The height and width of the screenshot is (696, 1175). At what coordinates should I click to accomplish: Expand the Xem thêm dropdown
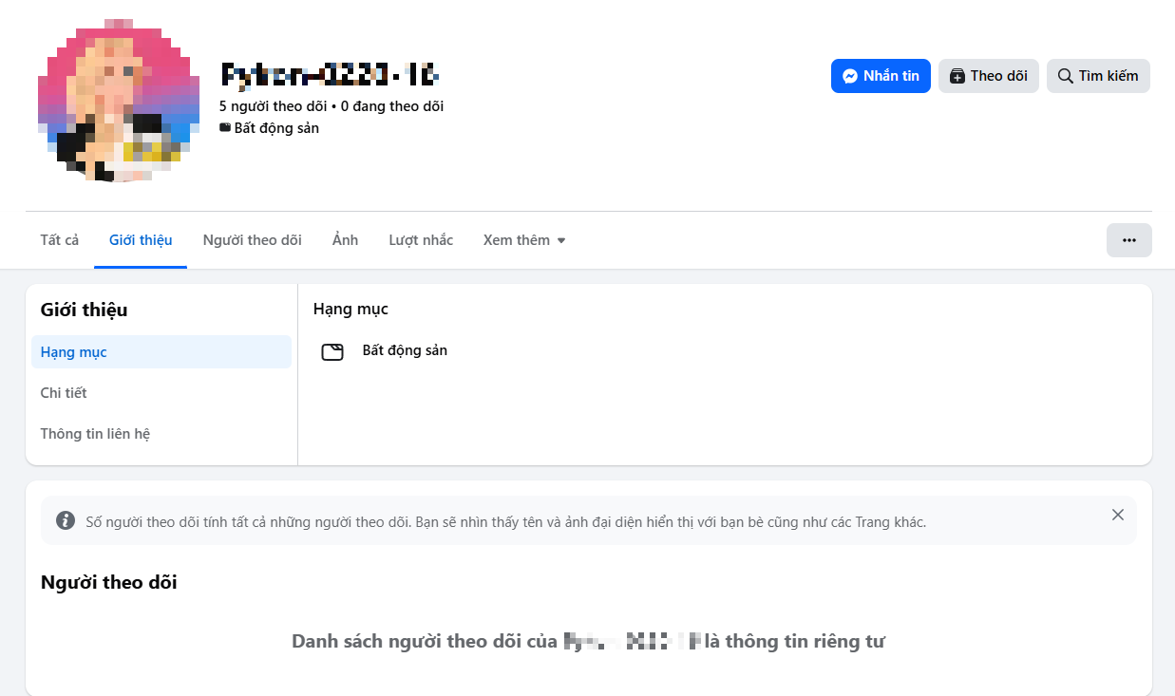tap(523, 240)
